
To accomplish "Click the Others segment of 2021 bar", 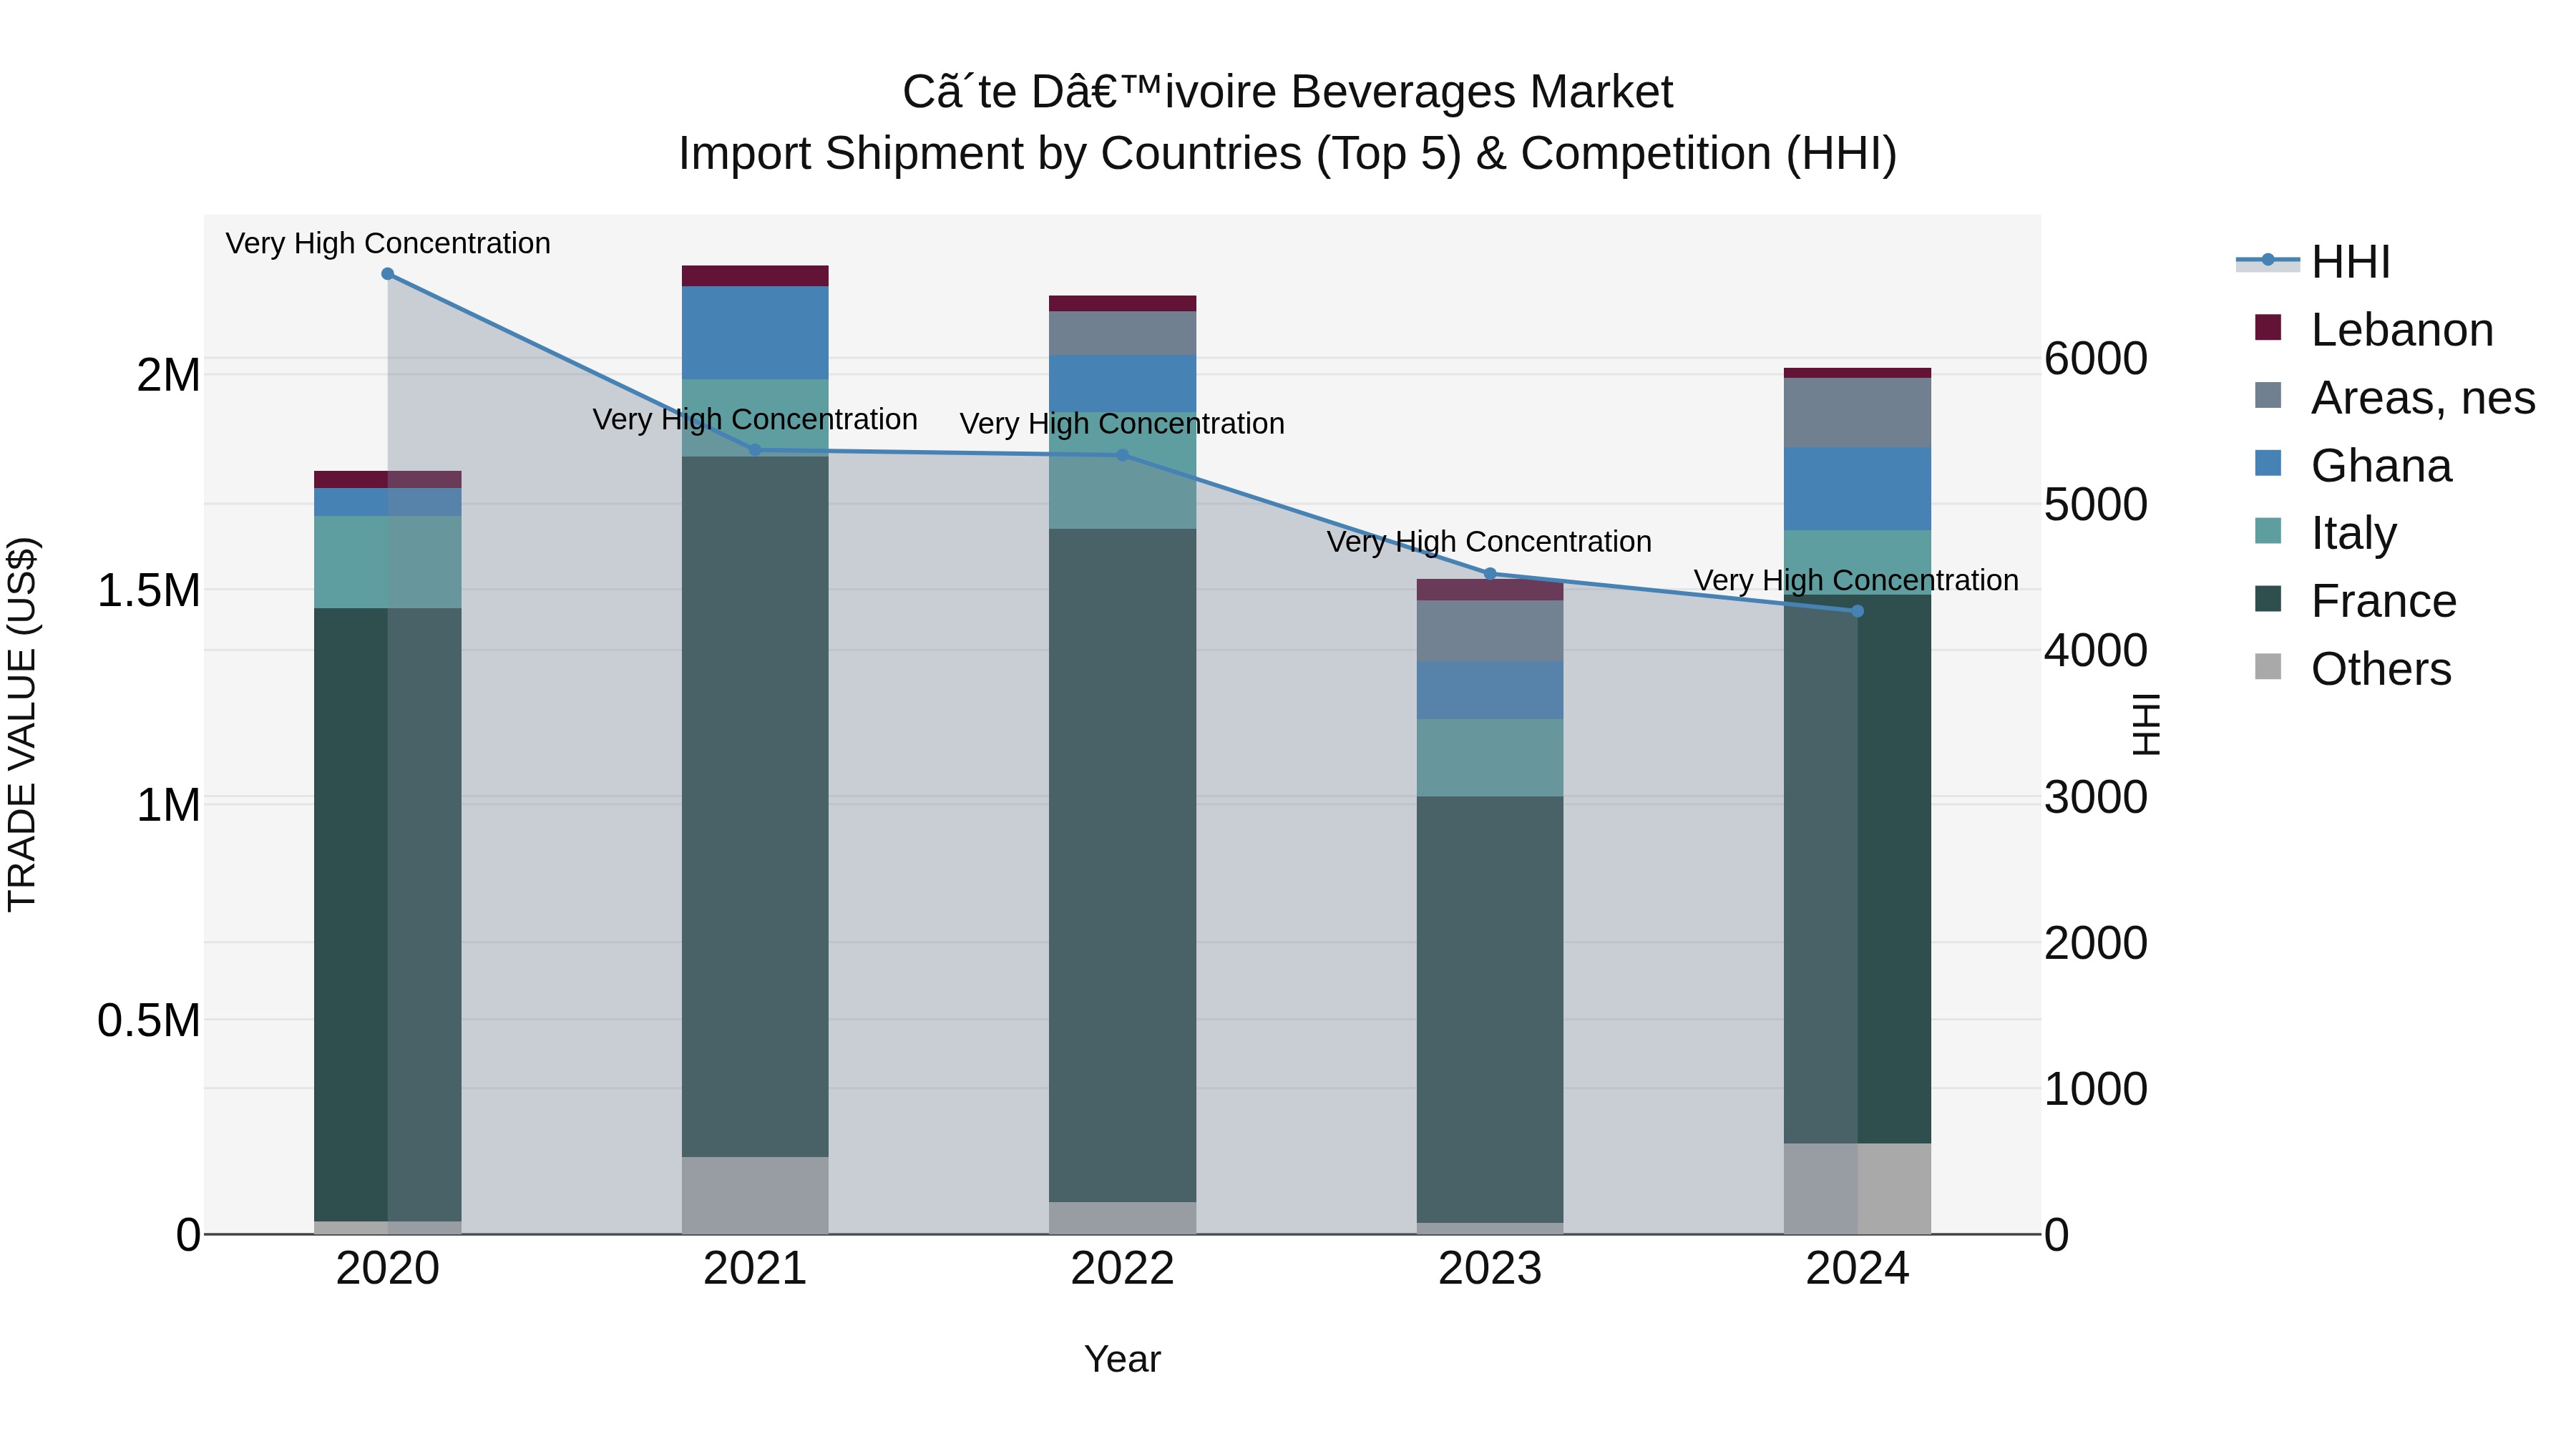I will click(x=755, y=1195).
